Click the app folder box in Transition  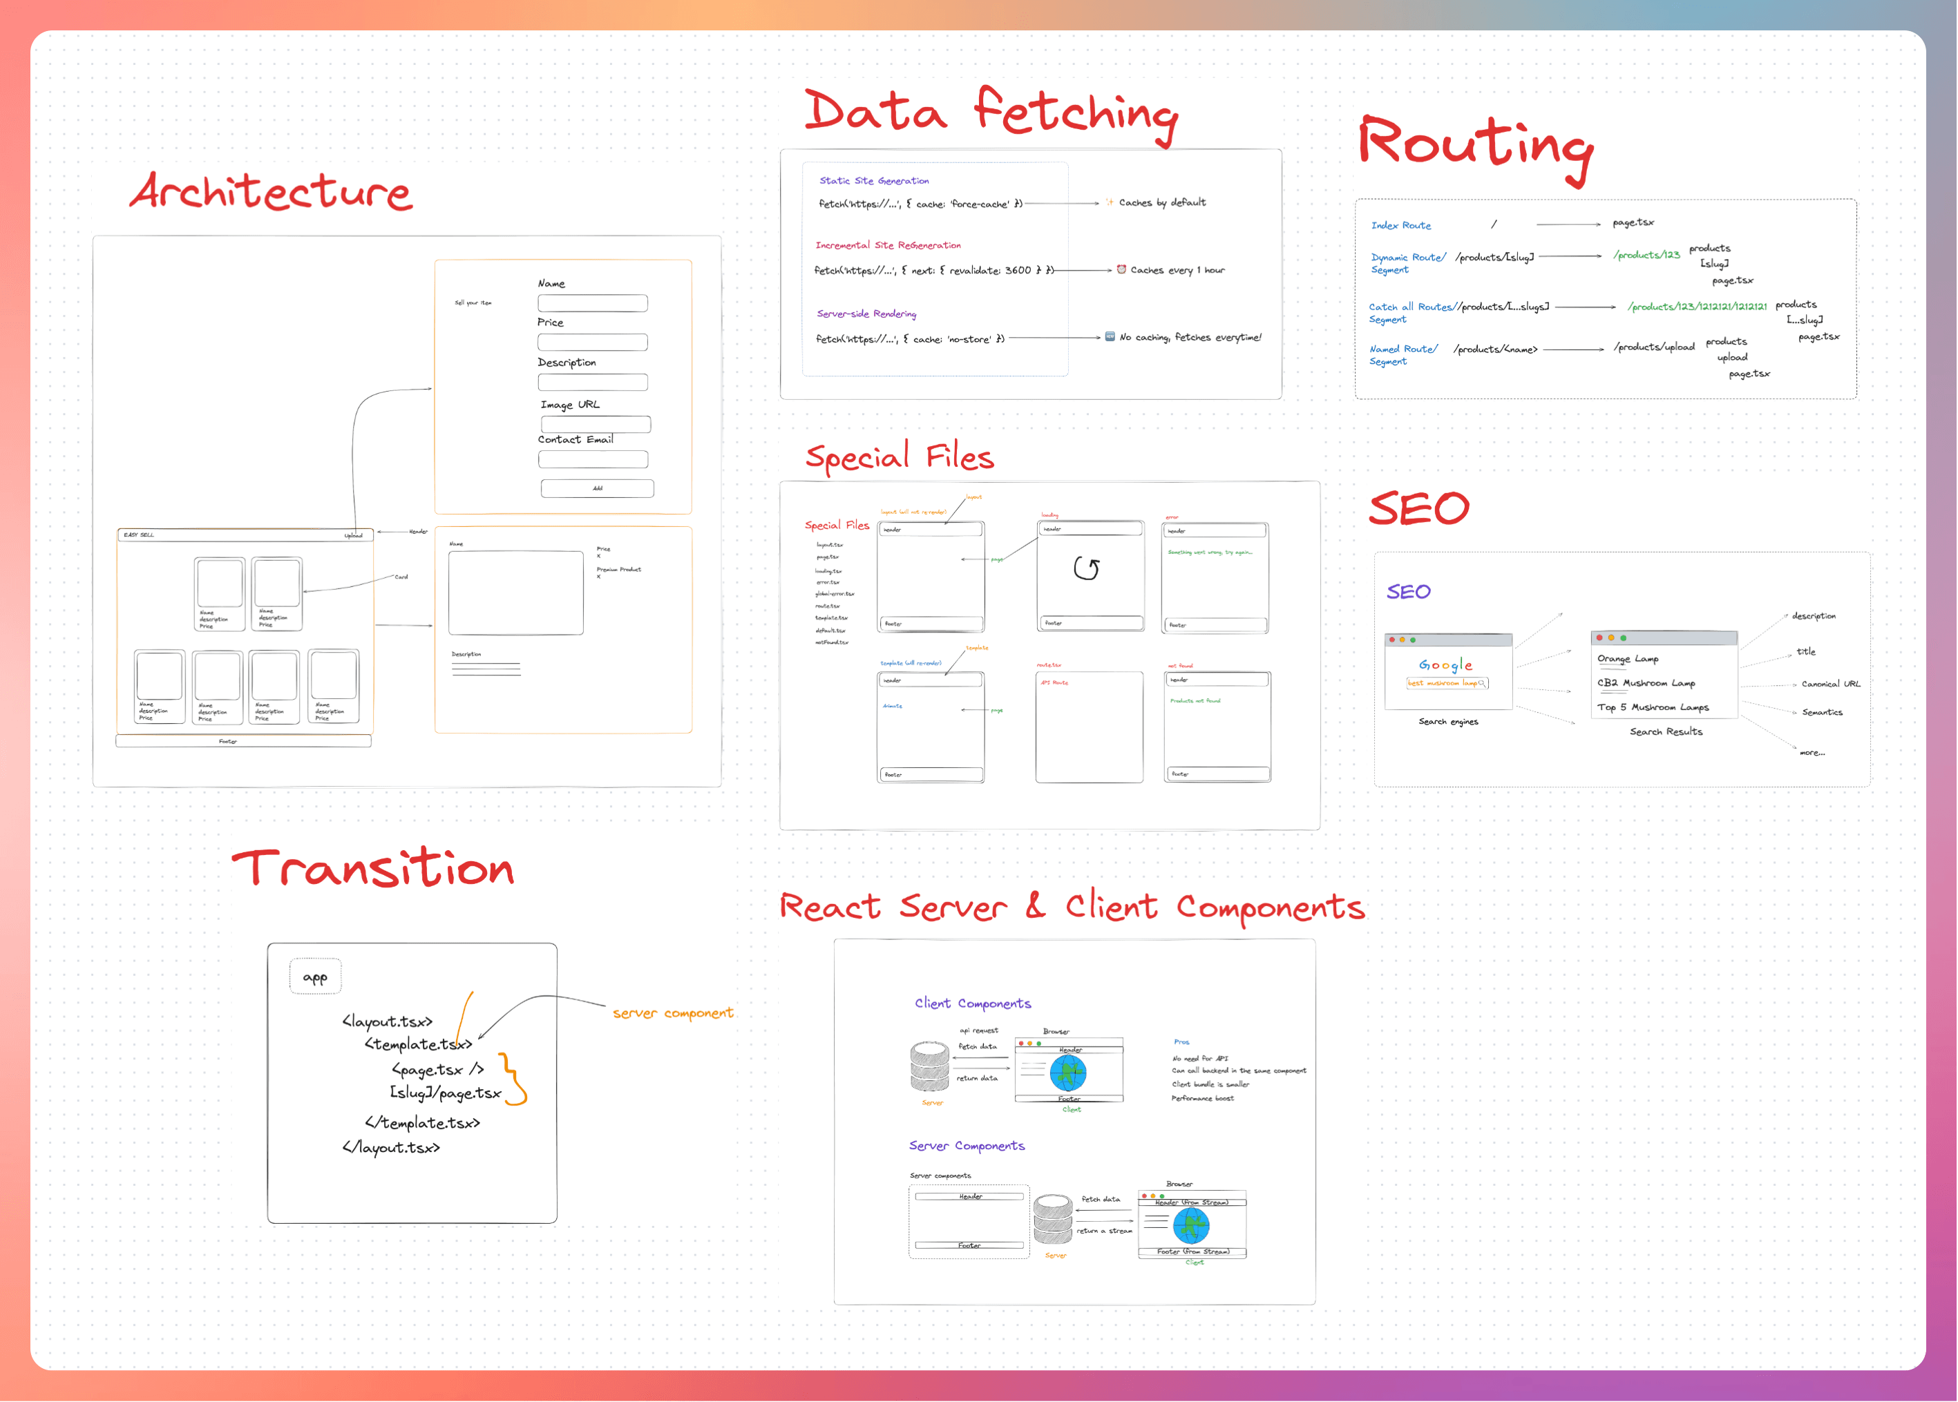315,977
